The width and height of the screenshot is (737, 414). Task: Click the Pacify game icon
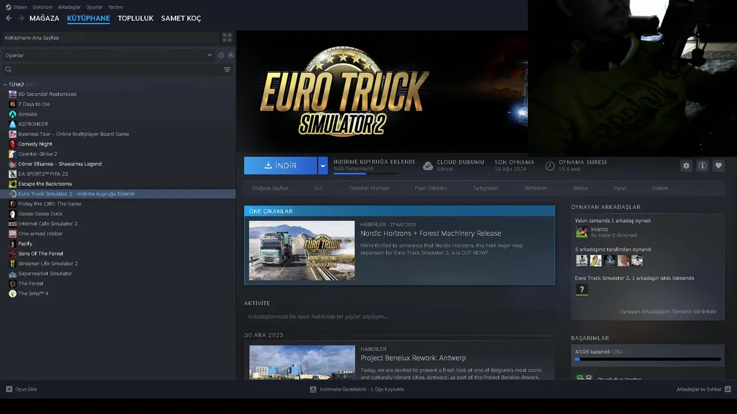[x=13, y=244]
